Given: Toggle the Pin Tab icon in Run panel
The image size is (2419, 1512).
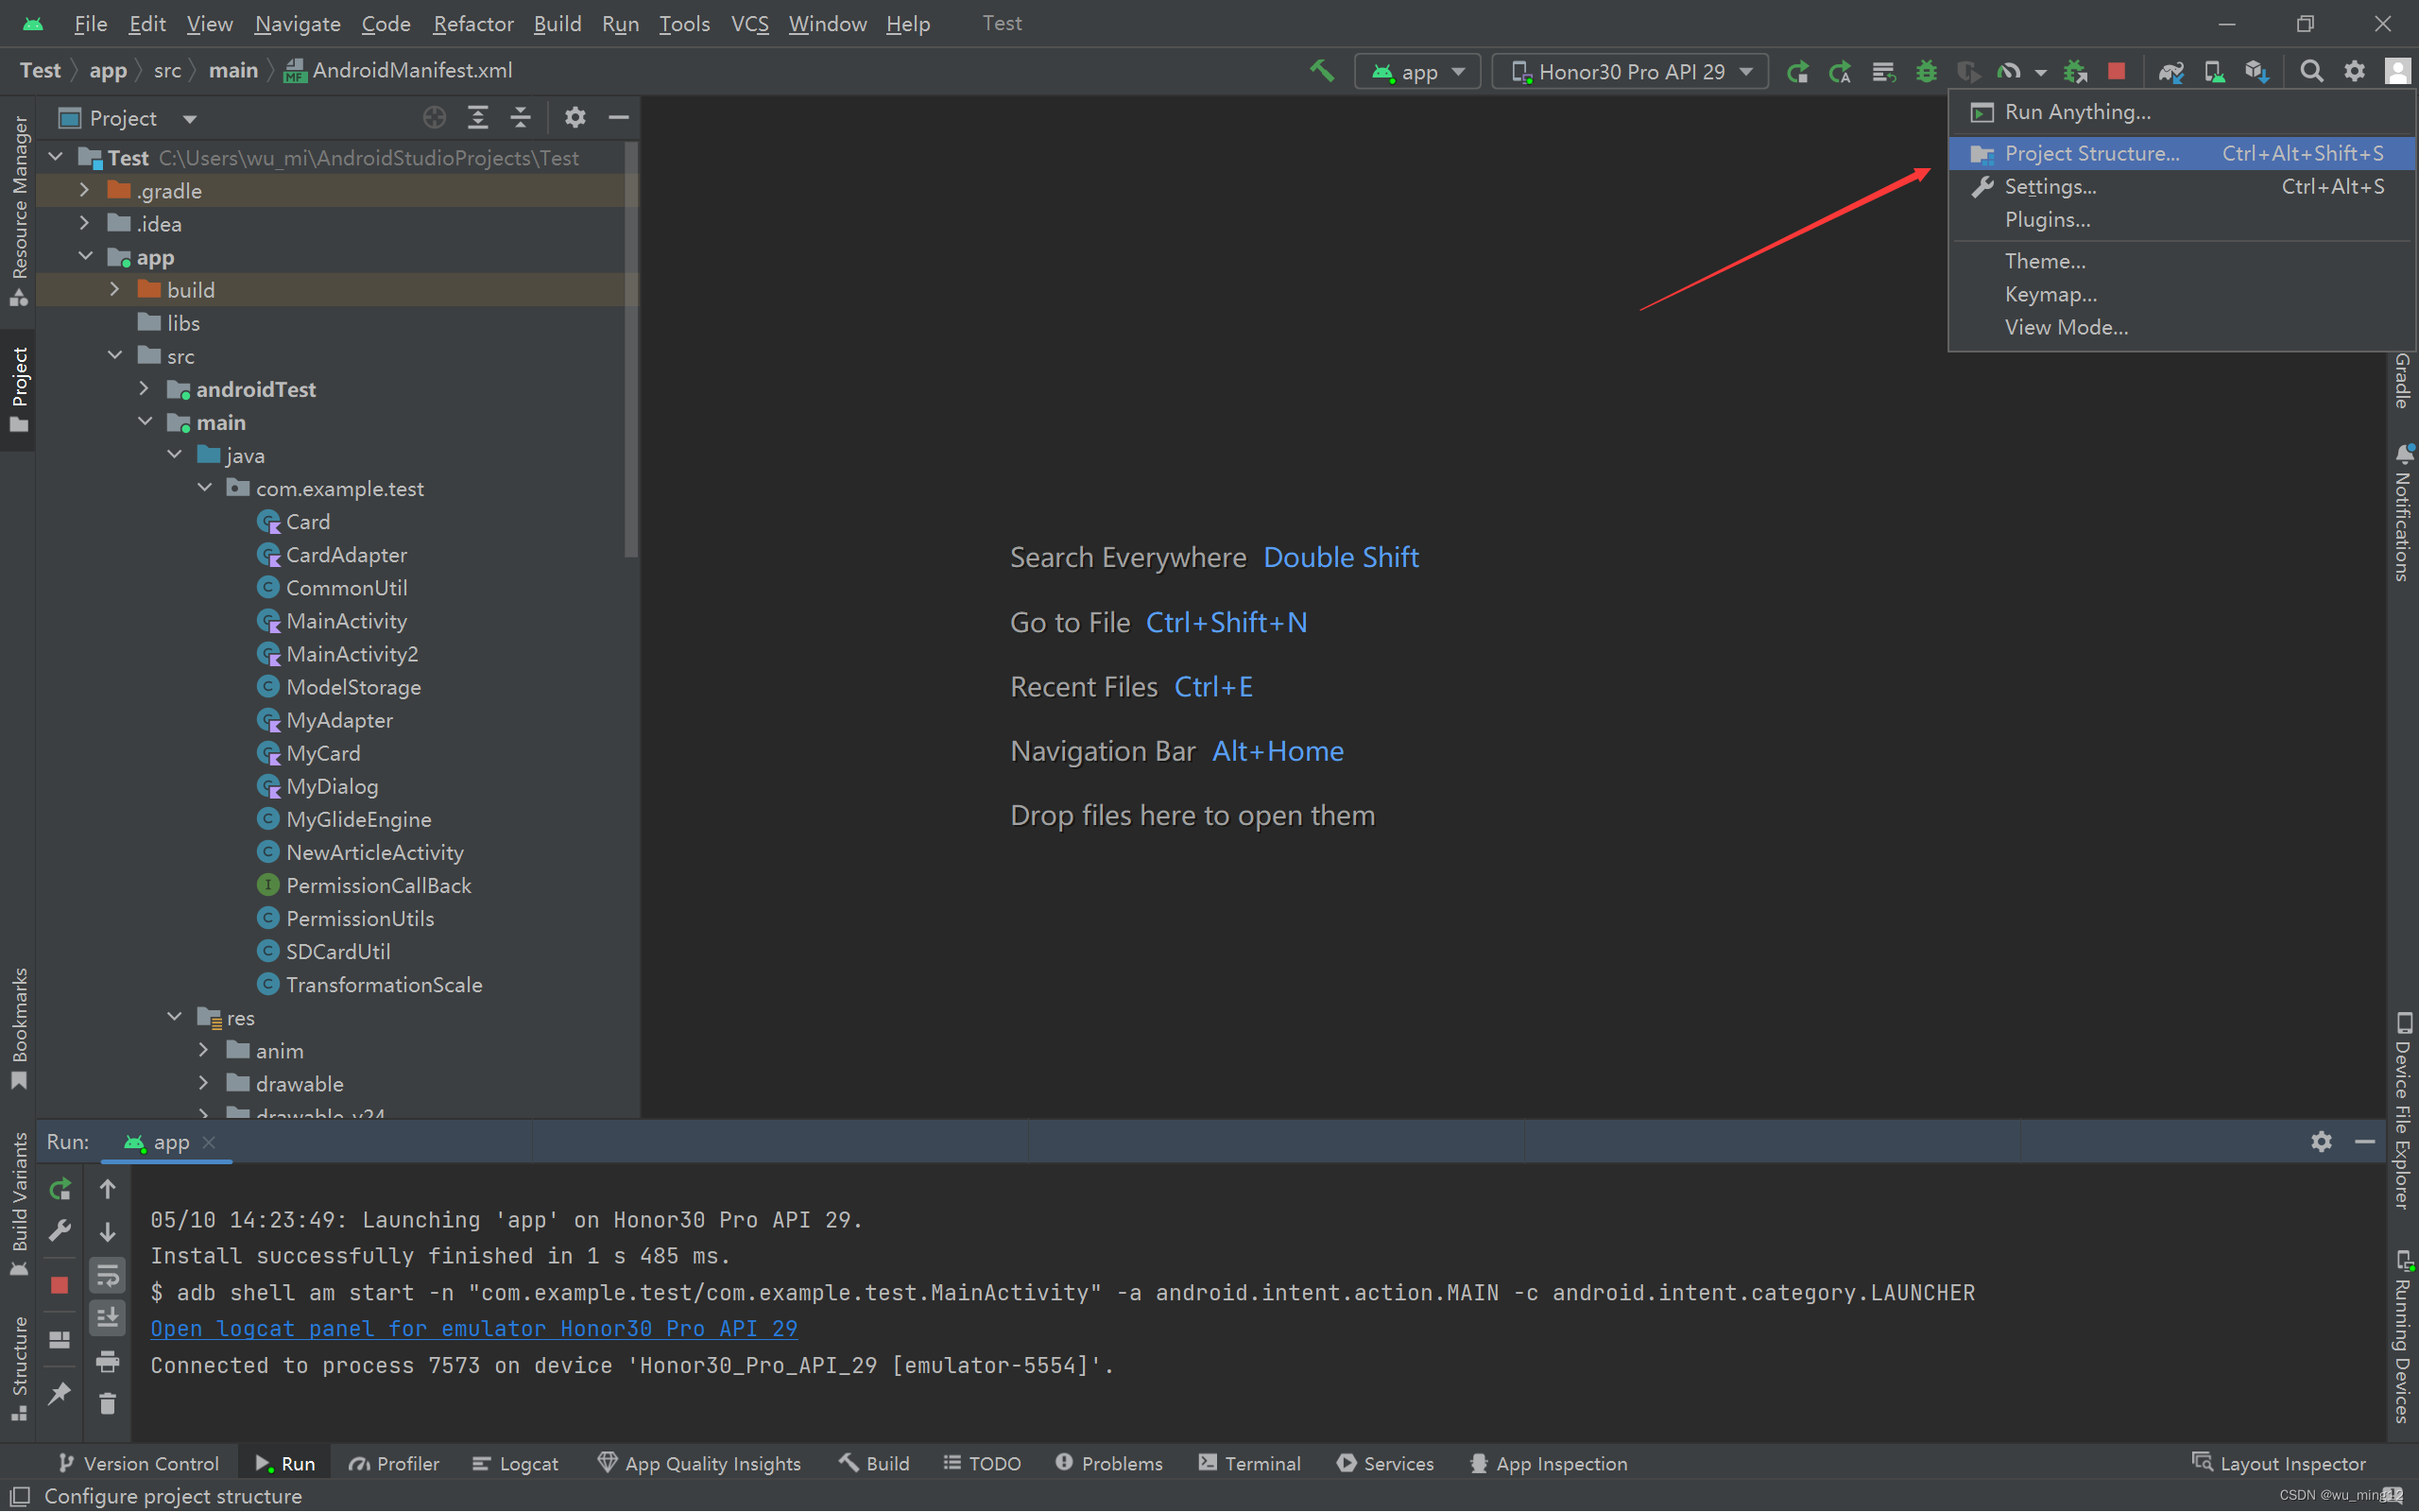Looking at the screenshot, I should (60, 1393).
